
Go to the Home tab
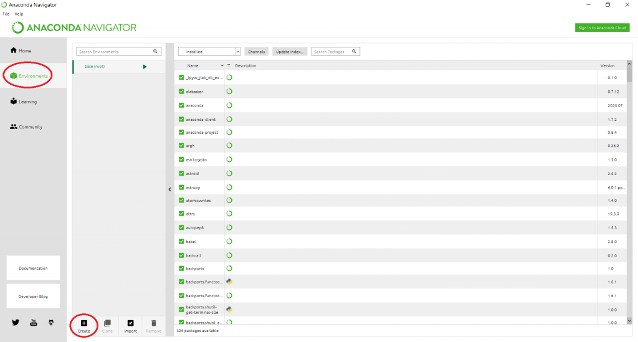21,50
